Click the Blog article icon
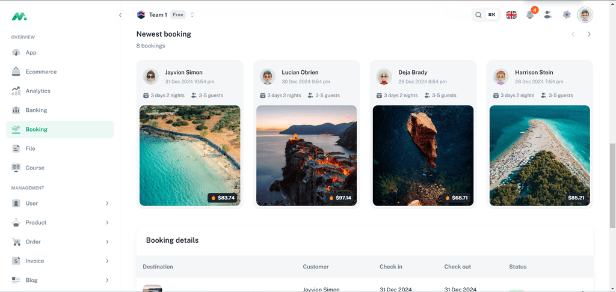This screenshot has height=292, width=616. (x=16, y=280)
